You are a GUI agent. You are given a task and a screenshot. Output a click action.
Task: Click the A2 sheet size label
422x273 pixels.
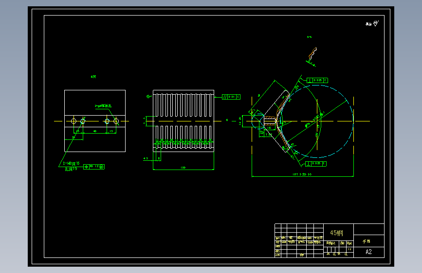click(x=369, y=252)
